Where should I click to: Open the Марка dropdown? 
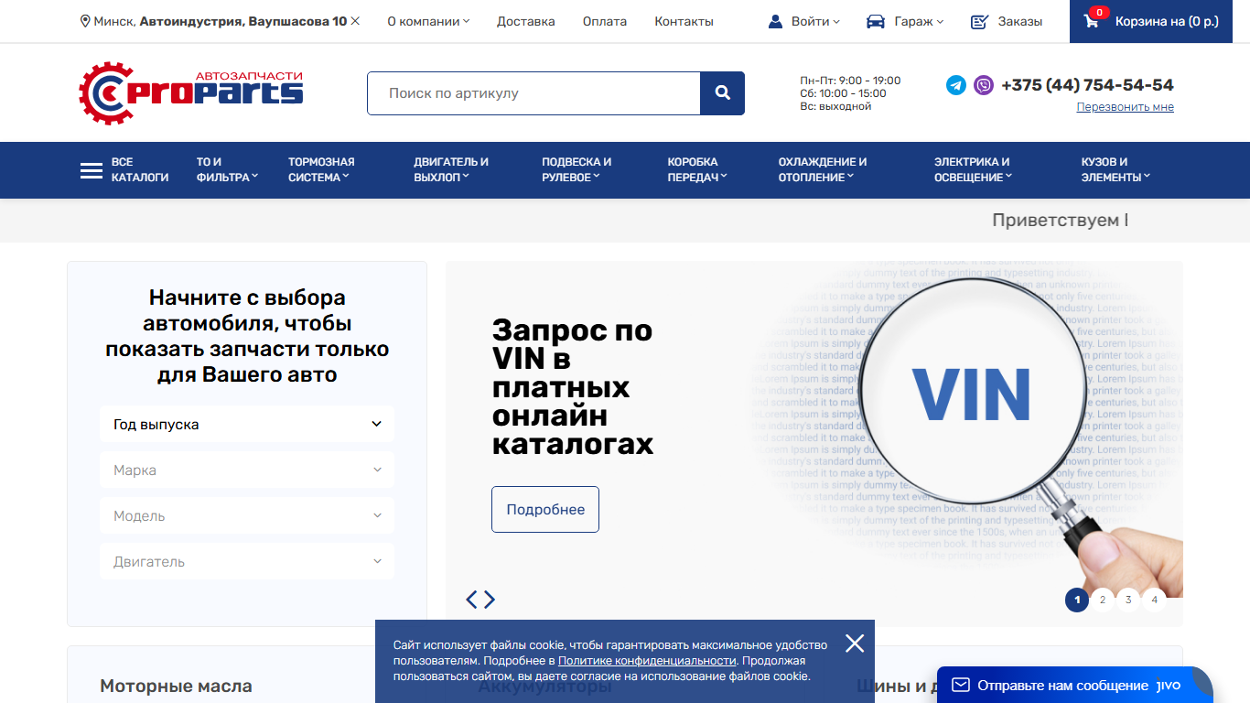pyautogui.click(x=247, y=470)
